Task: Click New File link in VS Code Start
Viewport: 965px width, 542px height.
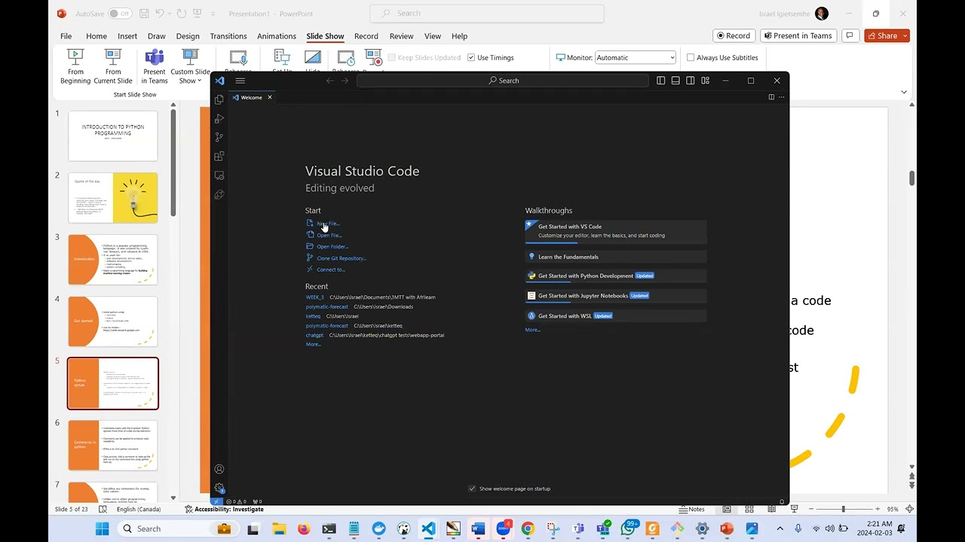Action: [x=328, y=224]
